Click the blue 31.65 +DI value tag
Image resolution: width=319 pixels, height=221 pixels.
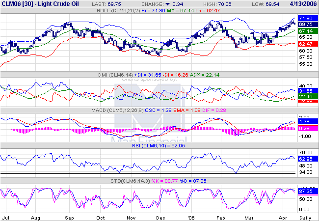(x=305, y=91)
